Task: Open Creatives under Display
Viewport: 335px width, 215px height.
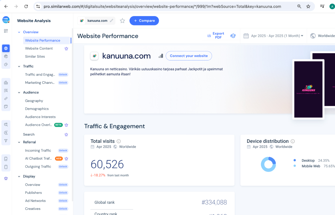Action: (33, 209)
